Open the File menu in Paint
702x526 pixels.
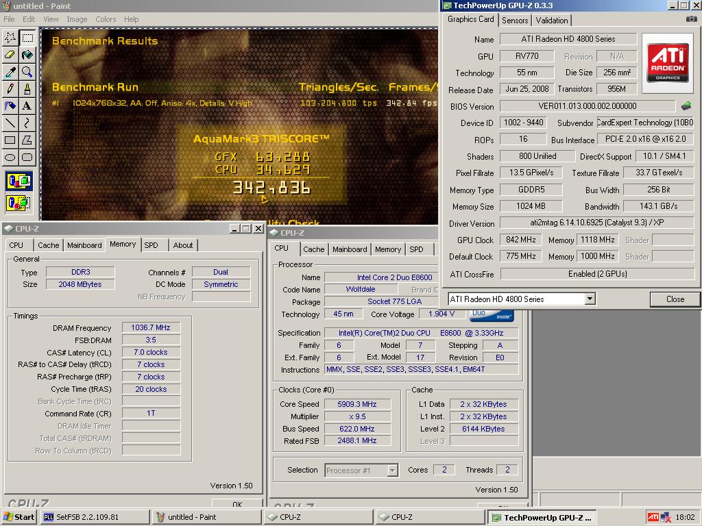tap(9, 19)
